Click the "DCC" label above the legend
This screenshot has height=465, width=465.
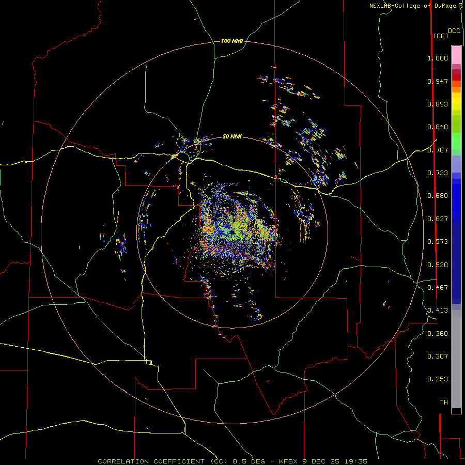(x=454, y=31)
